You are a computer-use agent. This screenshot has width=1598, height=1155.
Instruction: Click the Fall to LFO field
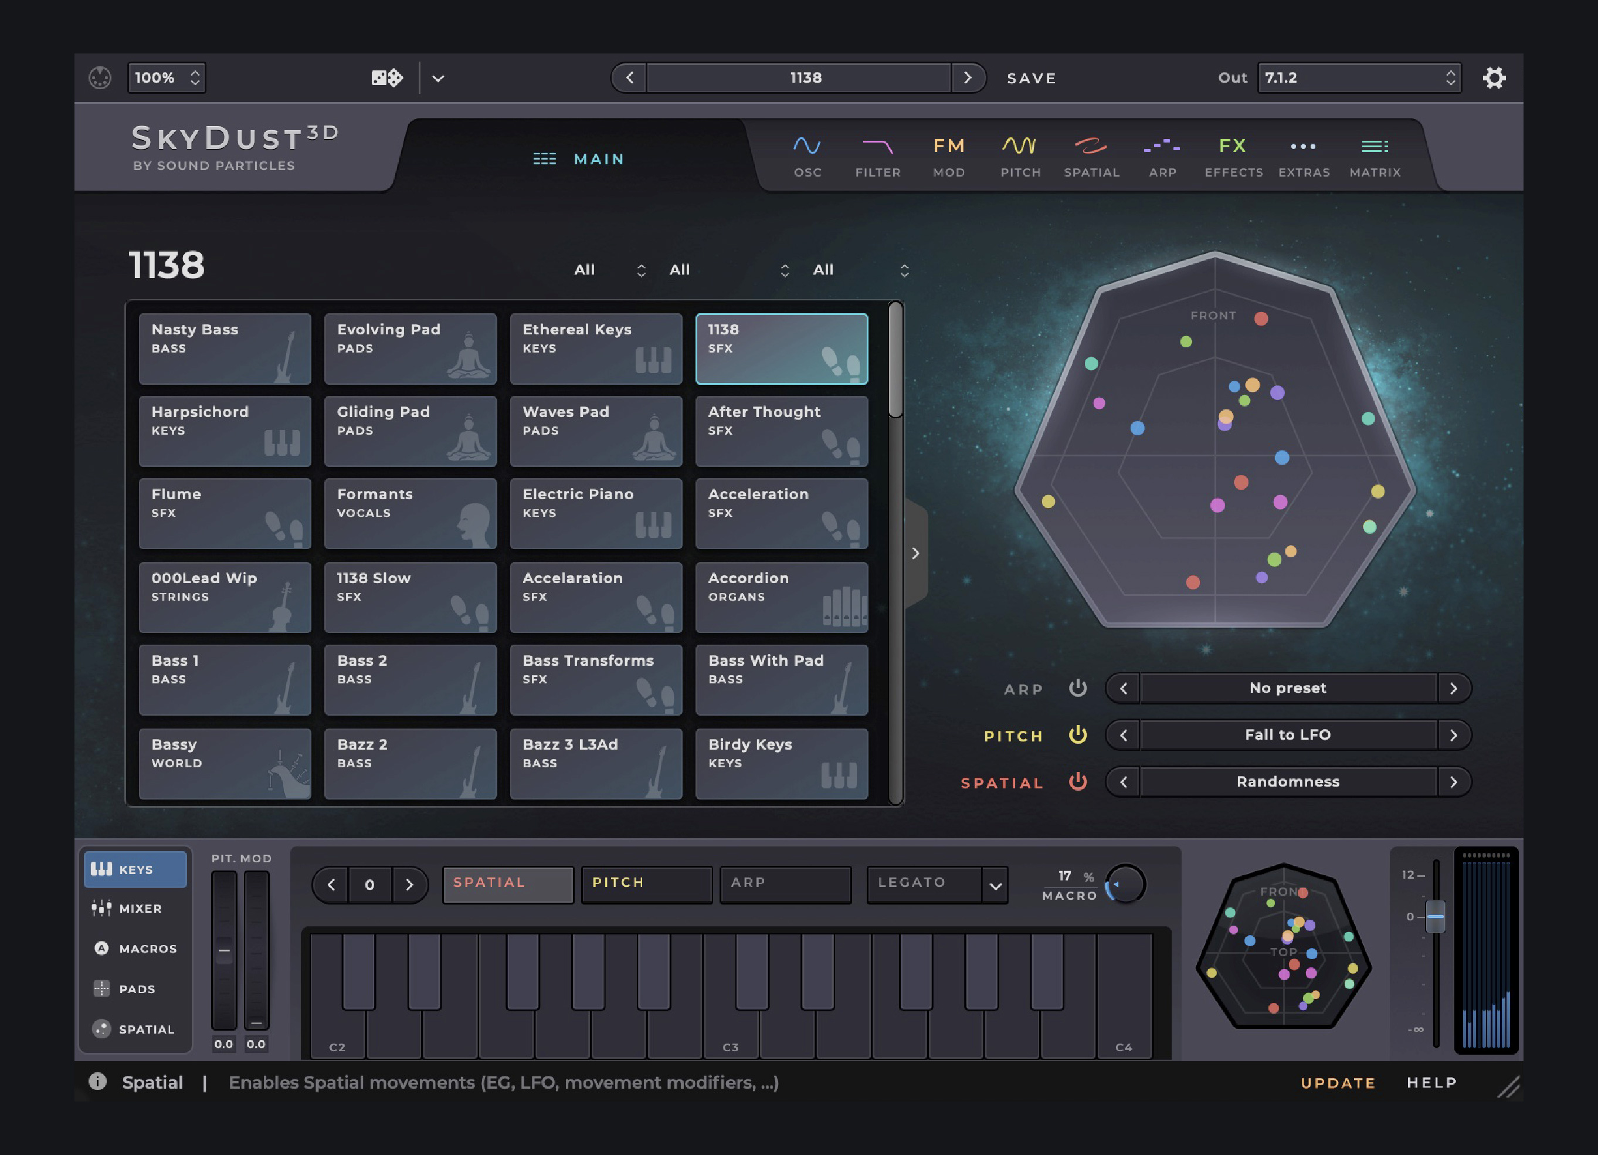[x=1288, y=735]
